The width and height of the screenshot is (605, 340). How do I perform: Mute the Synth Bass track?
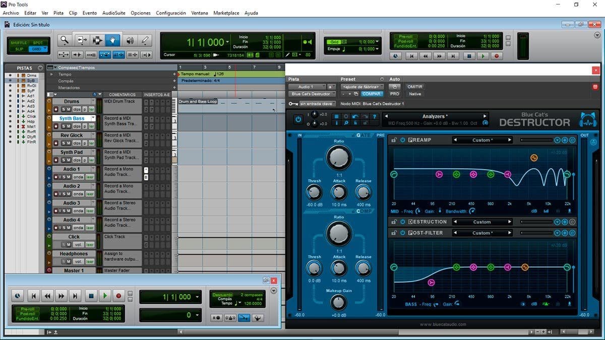69,126
